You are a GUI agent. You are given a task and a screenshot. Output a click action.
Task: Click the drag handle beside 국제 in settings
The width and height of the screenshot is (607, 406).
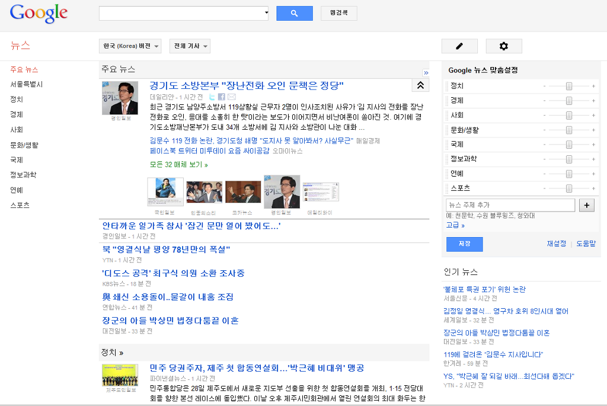tap(447, 145)
